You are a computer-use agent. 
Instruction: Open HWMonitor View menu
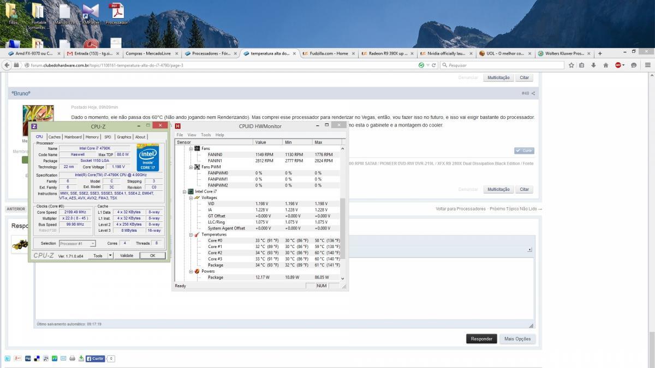(192, 135)
